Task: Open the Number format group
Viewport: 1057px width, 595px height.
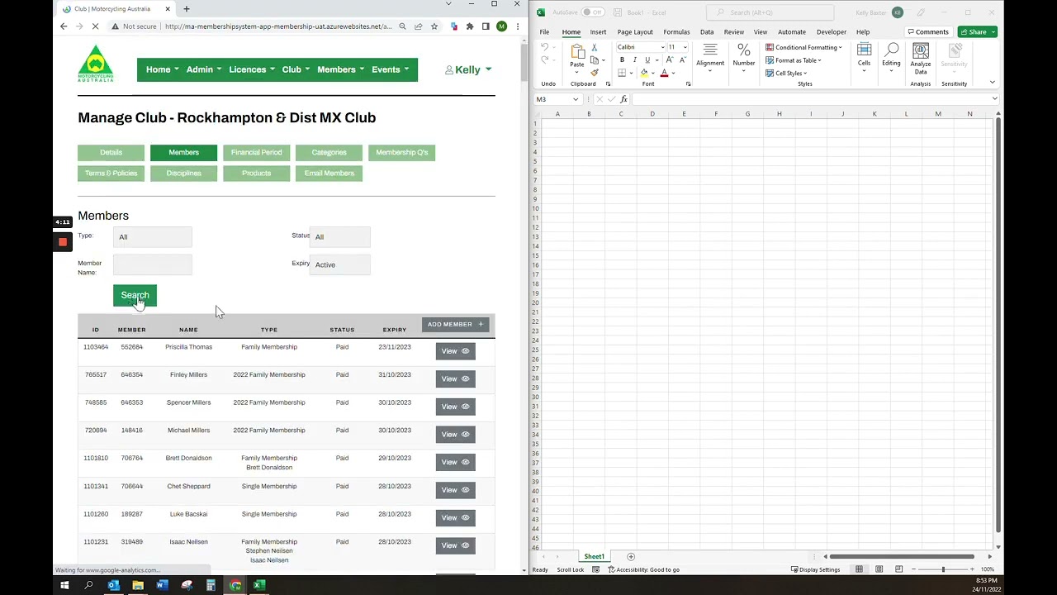Action: pos(744,55)
